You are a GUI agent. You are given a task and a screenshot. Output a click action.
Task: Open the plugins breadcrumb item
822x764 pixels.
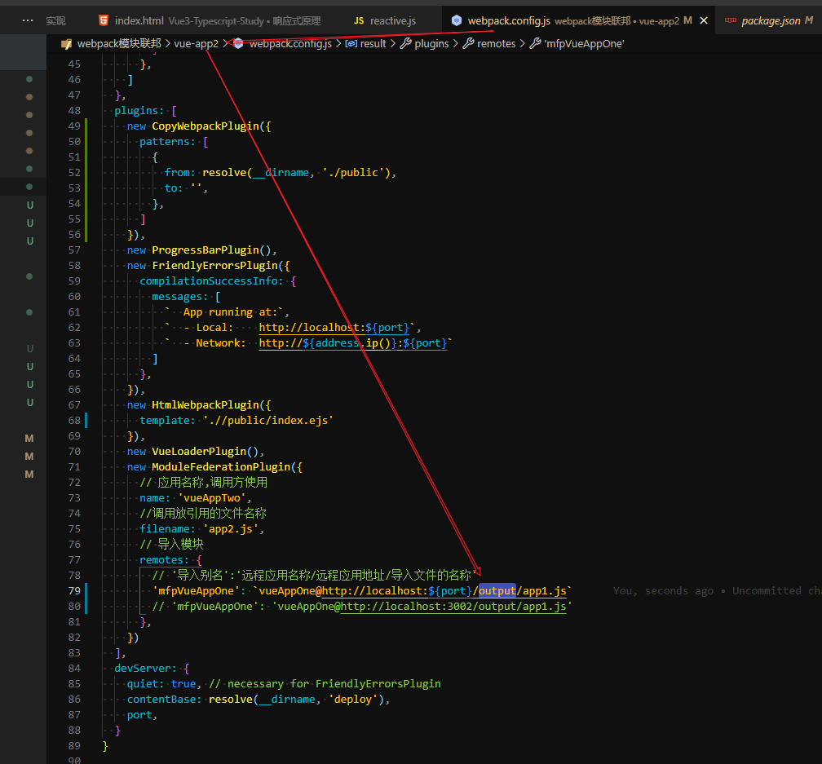[x=431, y=43]
